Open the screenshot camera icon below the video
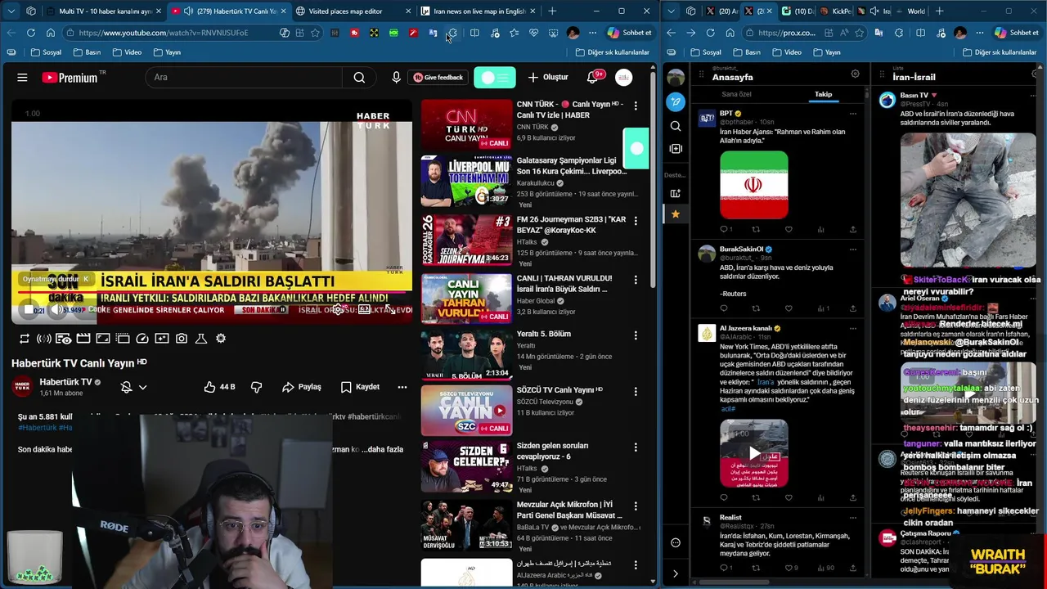1047x589 pixels. tap(182, 339)
